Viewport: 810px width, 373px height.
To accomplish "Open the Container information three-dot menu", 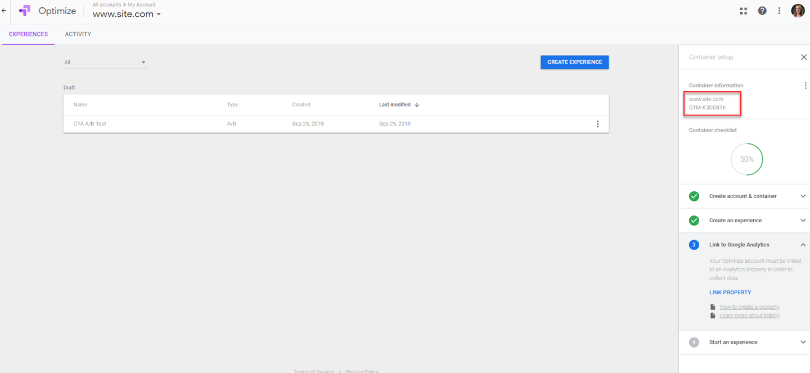I will pyautogui.click(x=805, y=86).
